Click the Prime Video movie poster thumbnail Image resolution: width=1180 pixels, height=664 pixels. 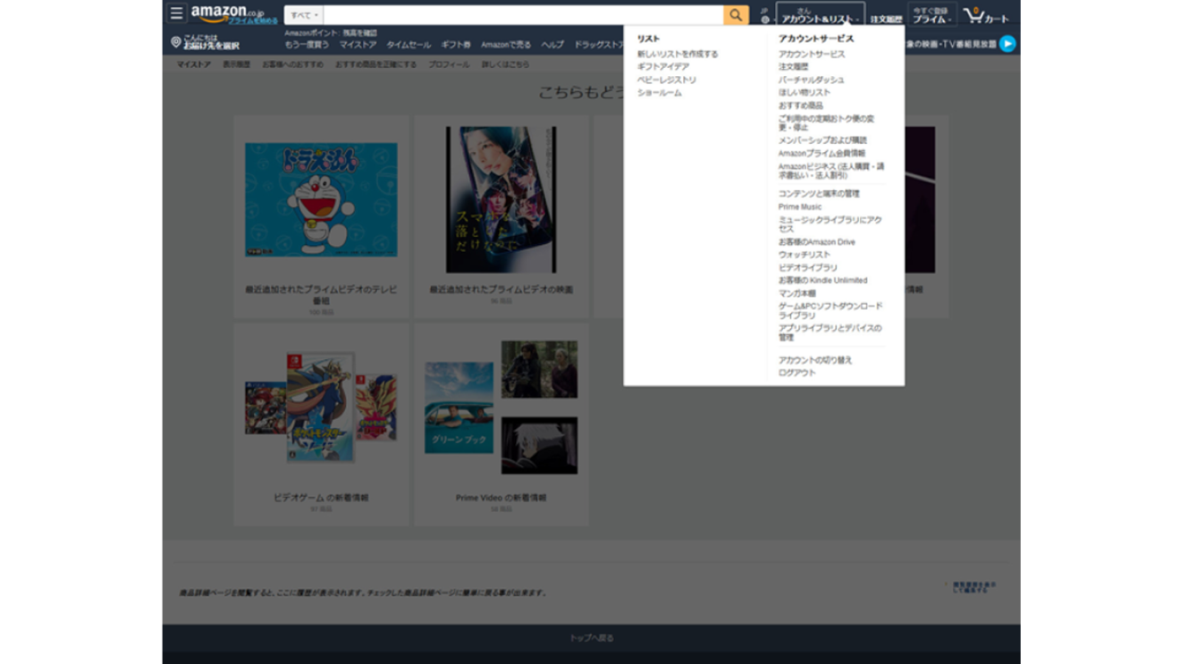click(501, 199)
